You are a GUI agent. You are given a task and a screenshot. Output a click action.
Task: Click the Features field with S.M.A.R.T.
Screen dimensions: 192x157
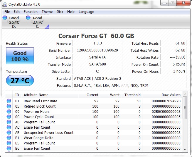[x=129, y=85]
